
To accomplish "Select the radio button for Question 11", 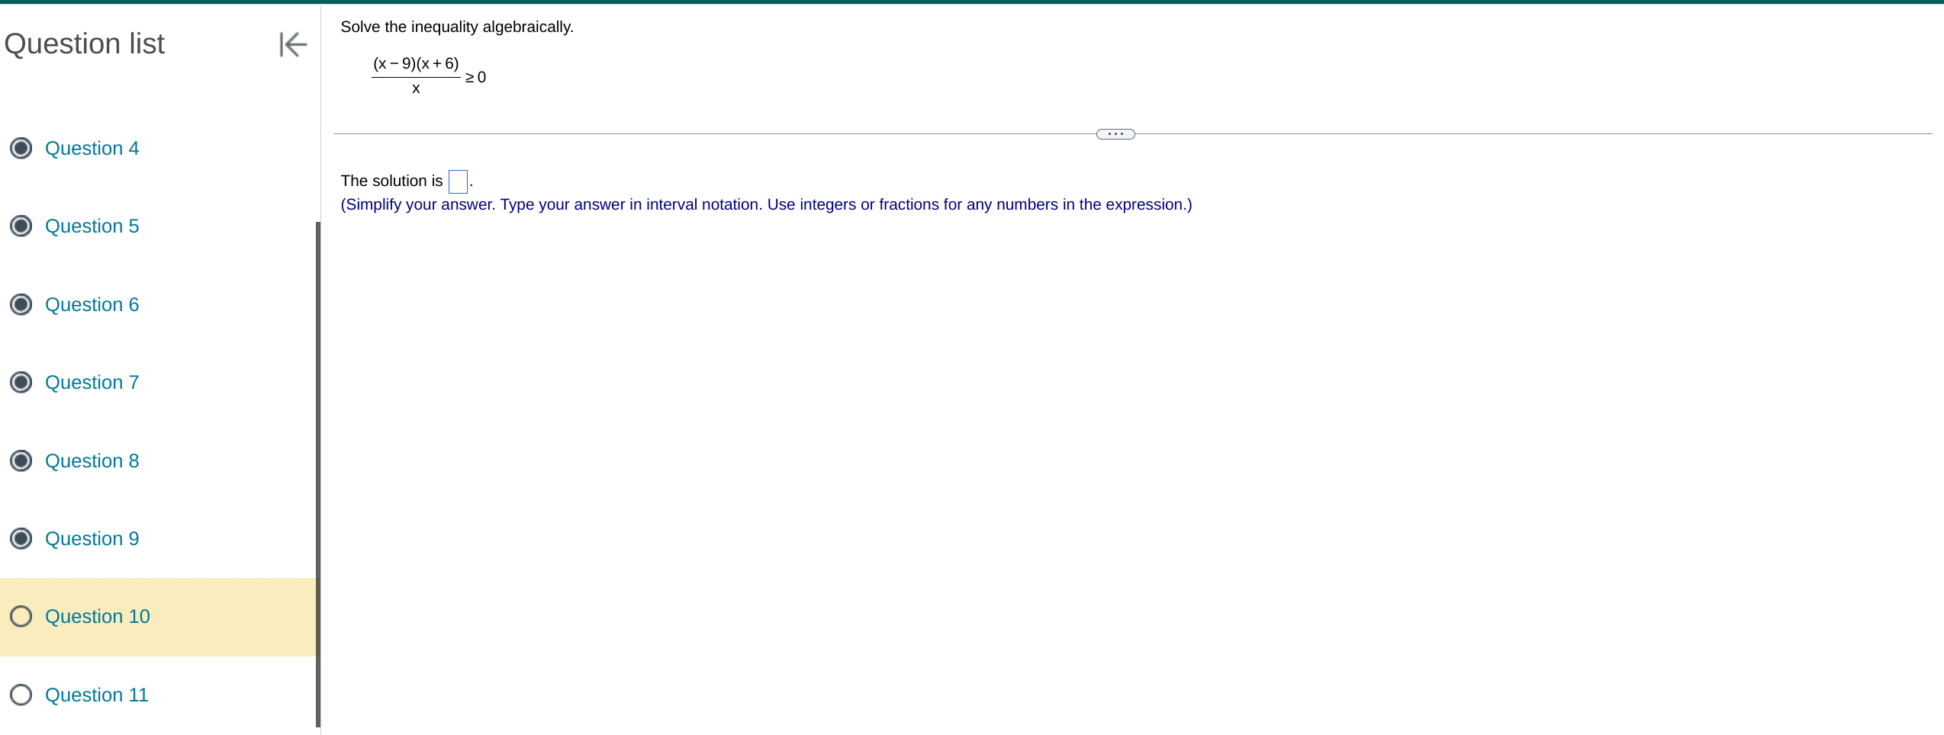I will (21, 695).
